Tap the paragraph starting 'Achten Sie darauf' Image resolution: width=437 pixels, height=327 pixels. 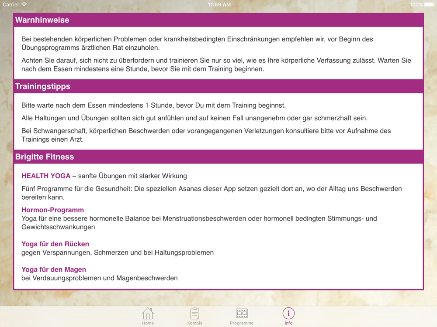(216, 65)
